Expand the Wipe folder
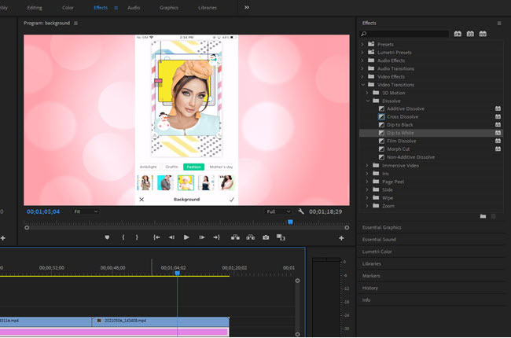511x338 pixels. click(x=367, y=198)
